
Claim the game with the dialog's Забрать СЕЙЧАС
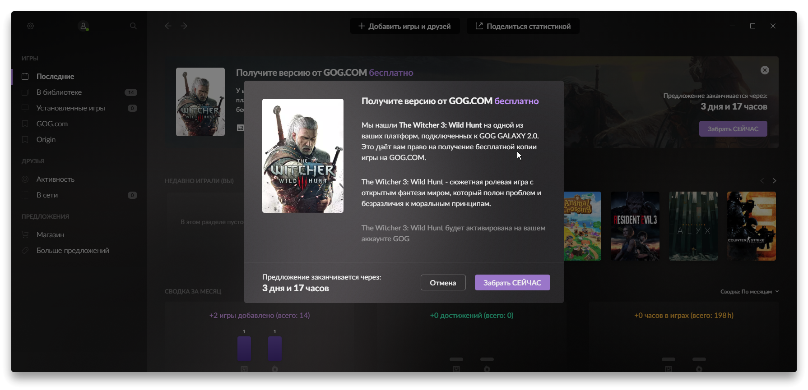click(x=512, y=283)
